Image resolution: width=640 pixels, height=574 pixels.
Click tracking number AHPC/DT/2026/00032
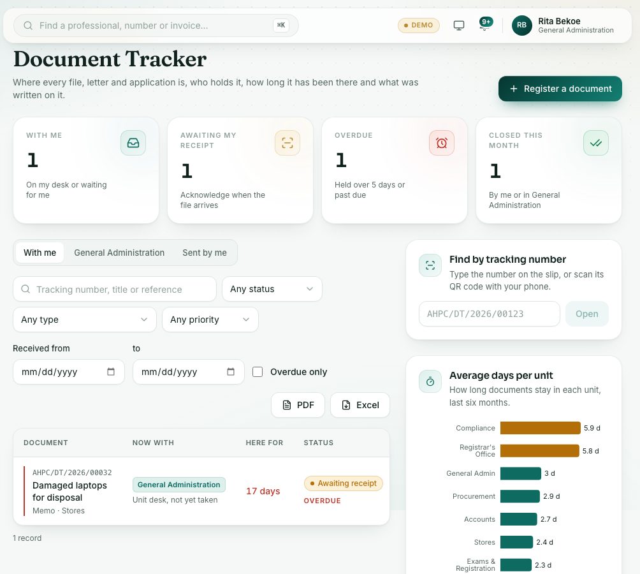(x=72, y=473)
